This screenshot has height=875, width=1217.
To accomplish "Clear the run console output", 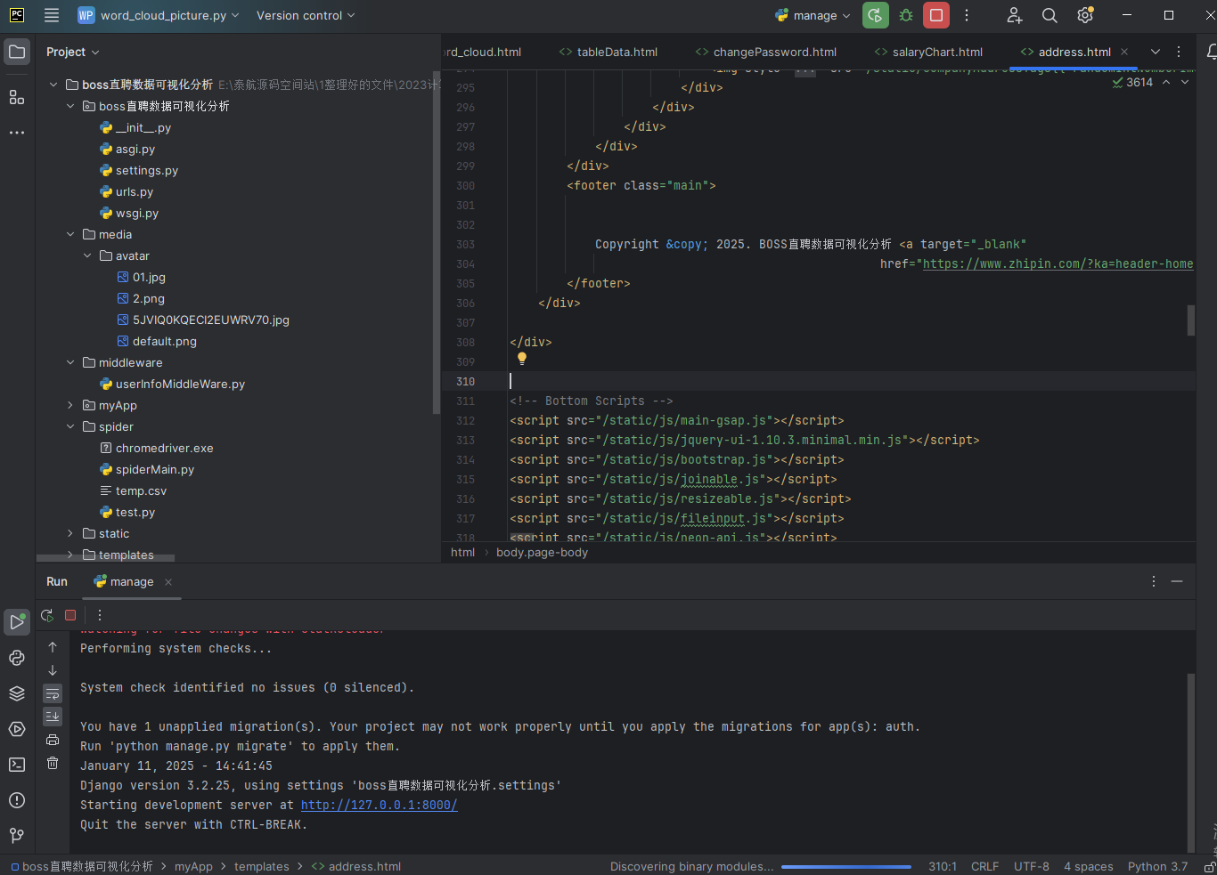I will 53,763.
